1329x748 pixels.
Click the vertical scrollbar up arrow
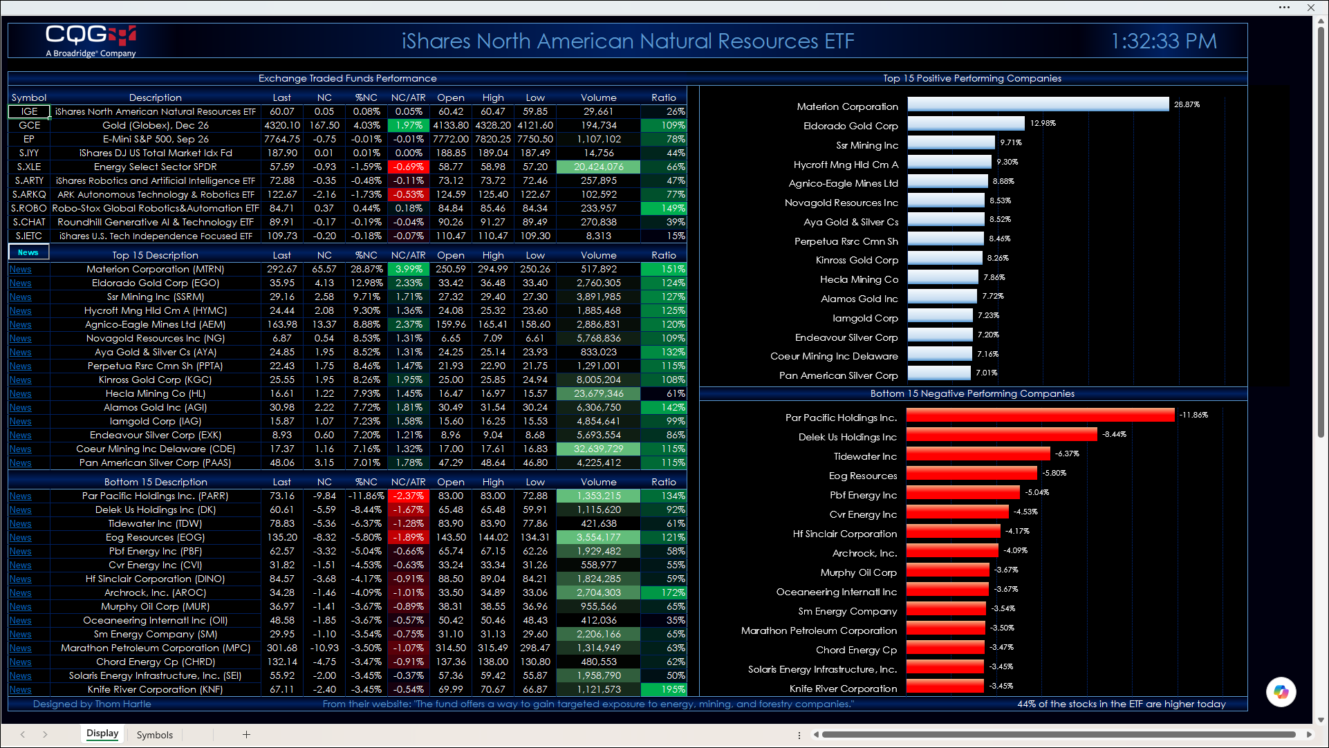(x=1321, y=21)
